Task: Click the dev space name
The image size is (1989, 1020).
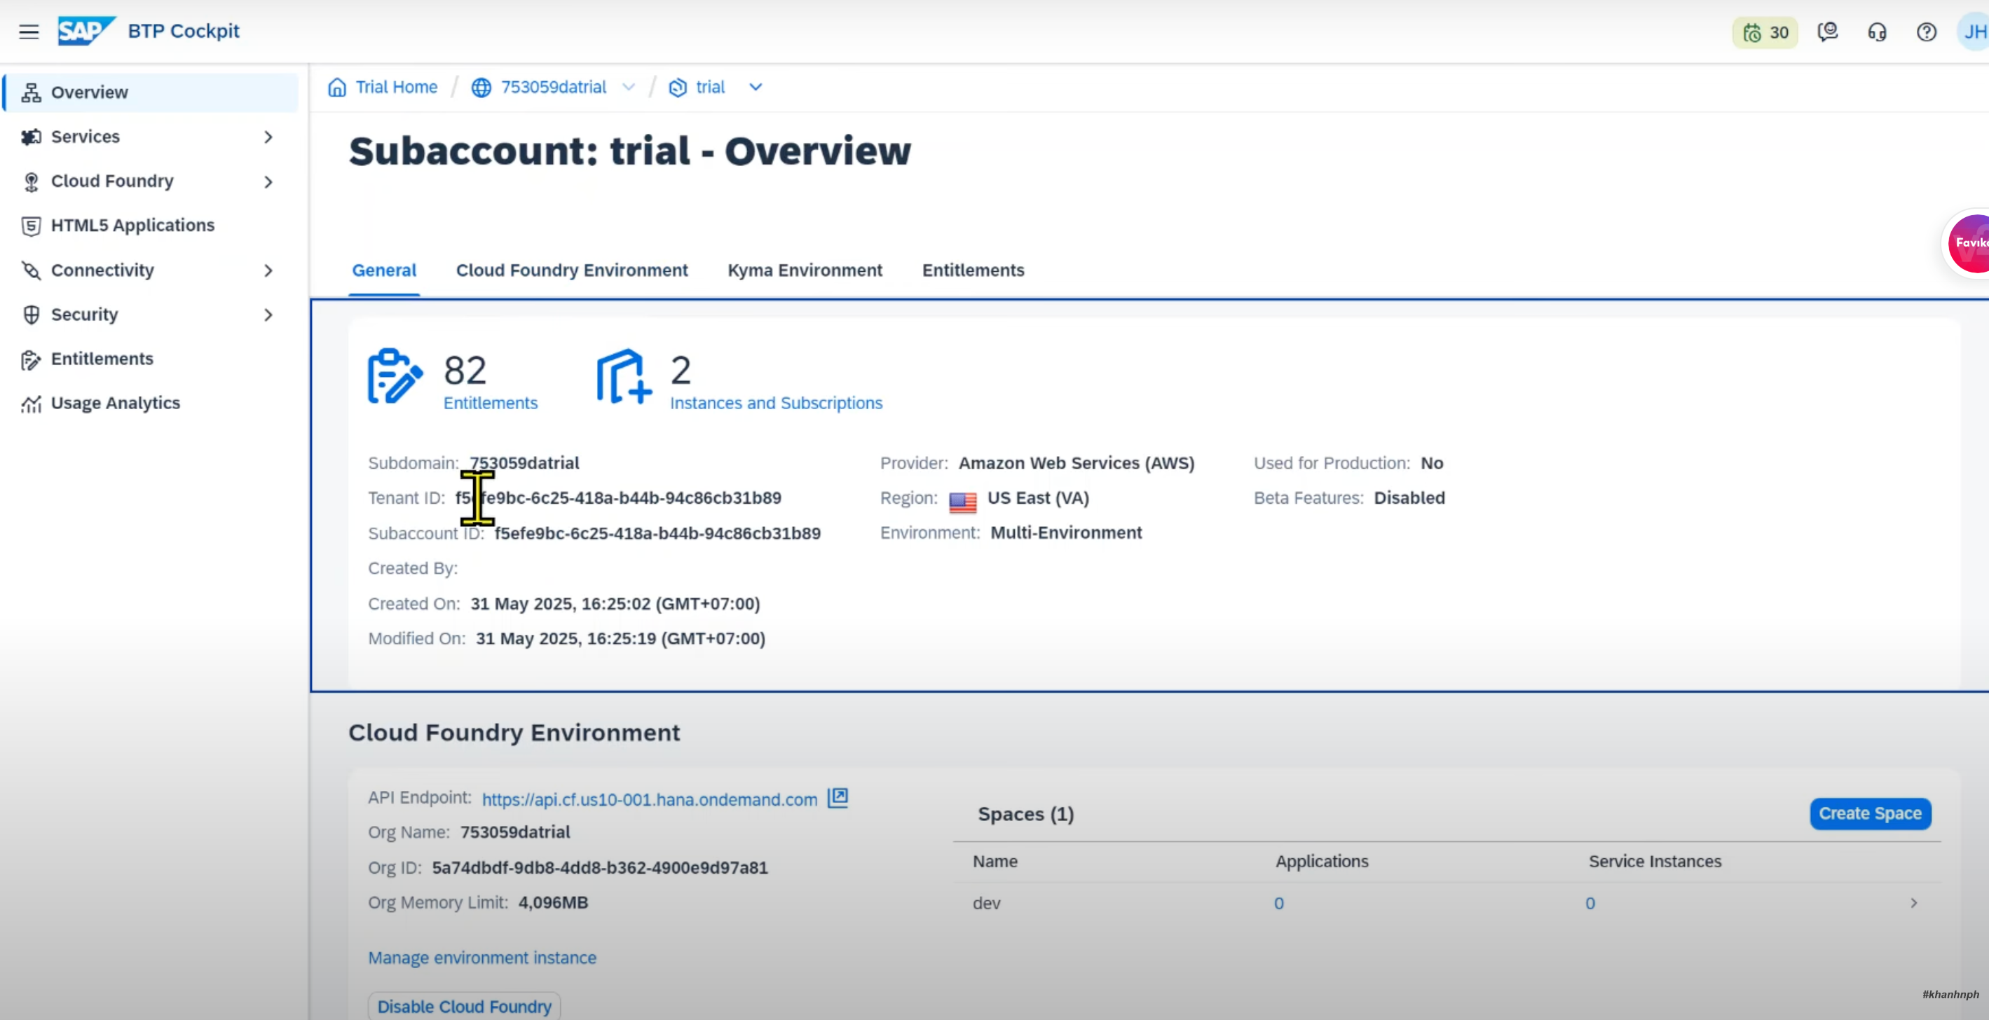Action: pos(986,904)
